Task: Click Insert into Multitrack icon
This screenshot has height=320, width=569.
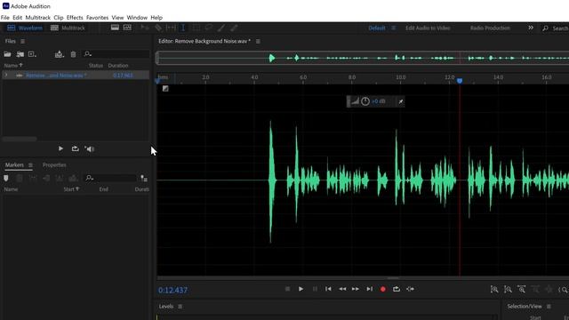Action: click(60, 54)
